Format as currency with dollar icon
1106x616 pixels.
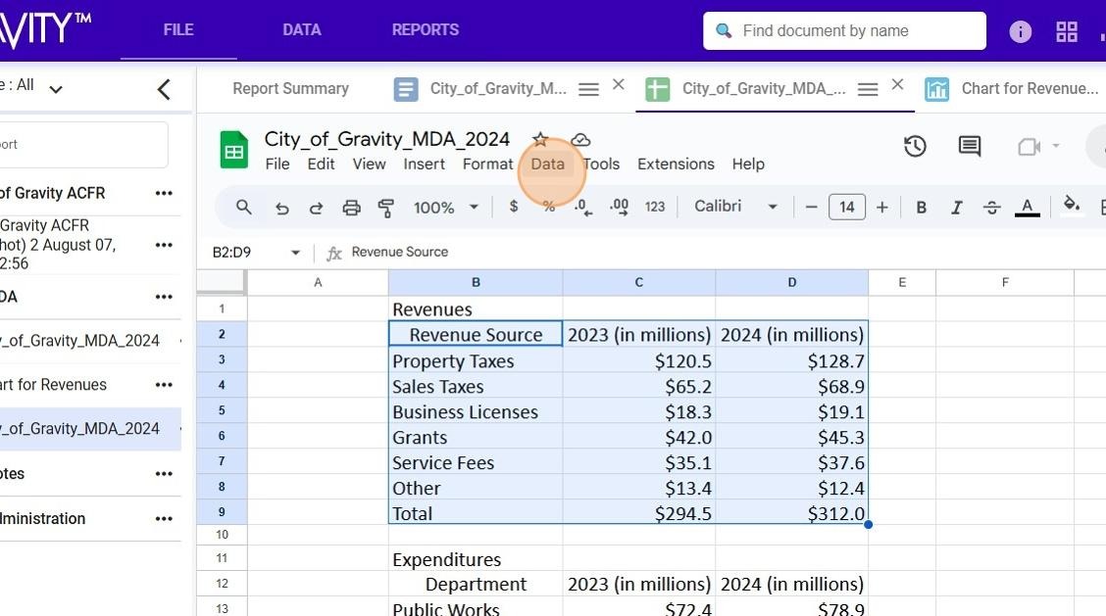point(514,207)
